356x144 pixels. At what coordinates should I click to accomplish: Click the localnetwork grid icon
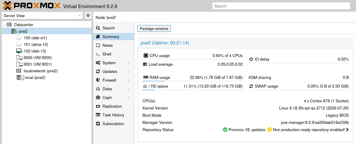pyautogui.click(x=19, y=71)
